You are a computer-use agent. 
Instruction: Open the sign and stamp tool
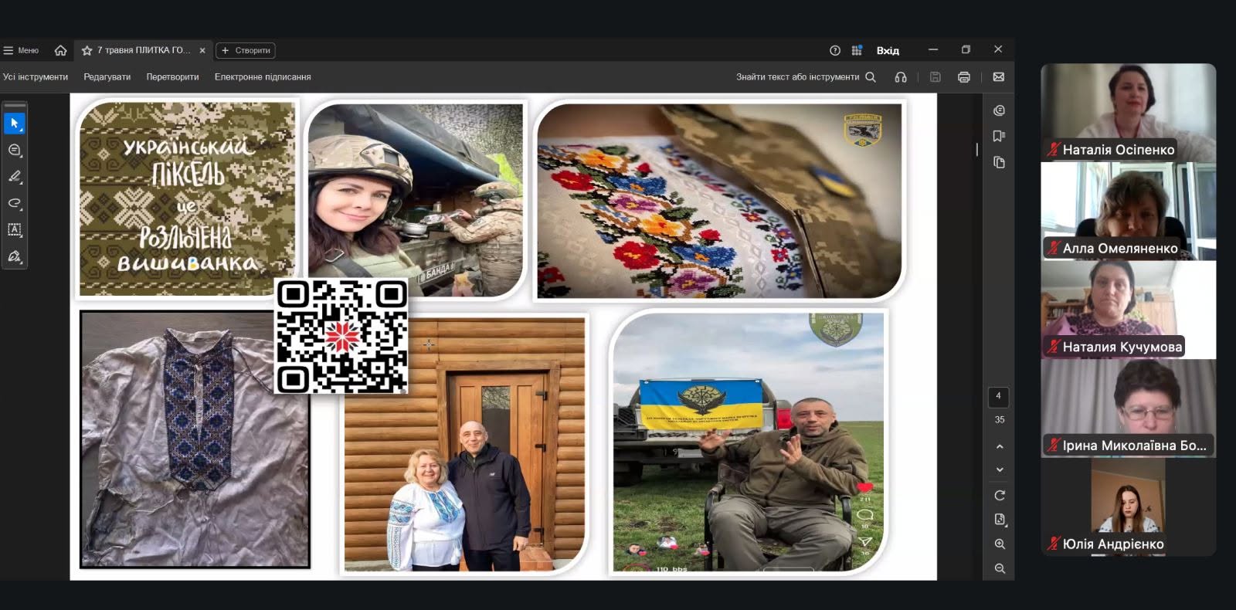(15, 256)
